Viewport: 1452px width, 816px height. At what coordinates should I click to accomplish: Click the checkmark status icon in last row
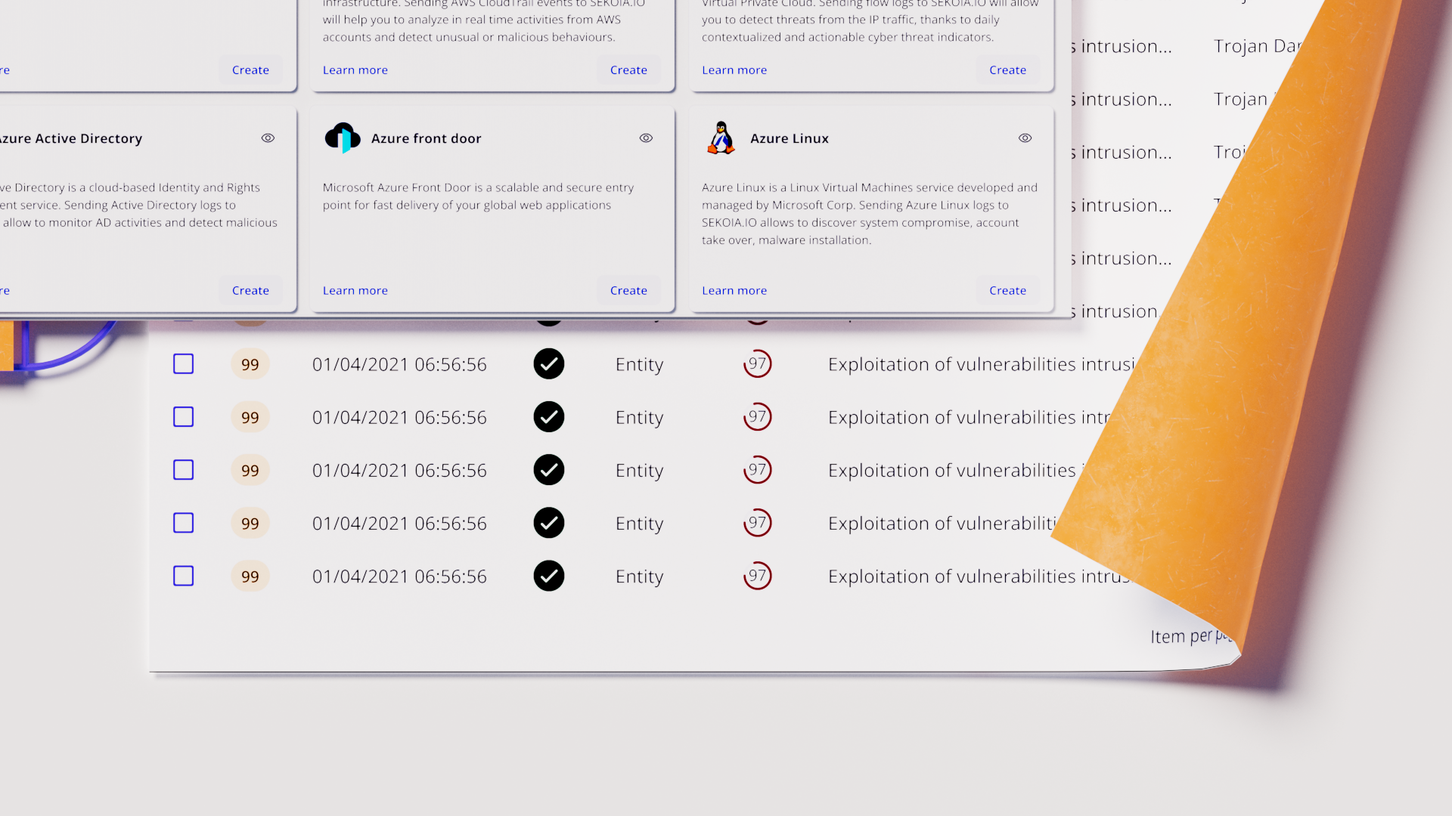click(x=549, y=576)
